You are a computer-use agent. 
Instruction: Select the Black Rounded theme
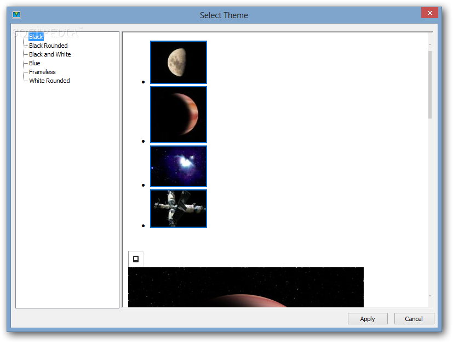click(x=48, y=46)
